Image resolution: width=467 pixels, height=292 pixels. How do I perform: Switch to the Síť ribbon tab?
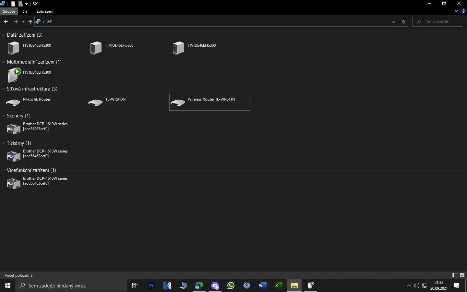pos(25,11)
